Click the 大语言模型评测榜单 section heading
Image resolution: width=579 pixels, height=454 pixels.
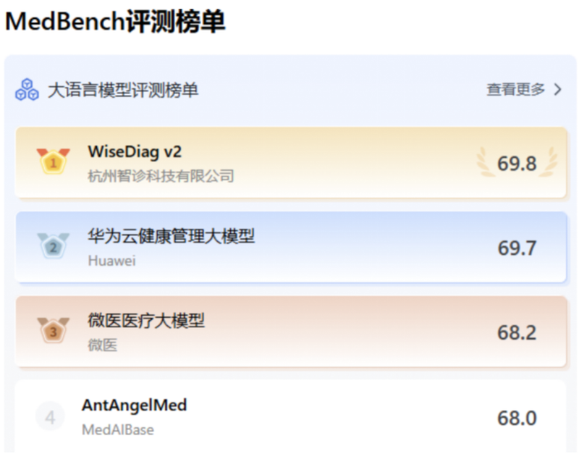click(122, 90)
